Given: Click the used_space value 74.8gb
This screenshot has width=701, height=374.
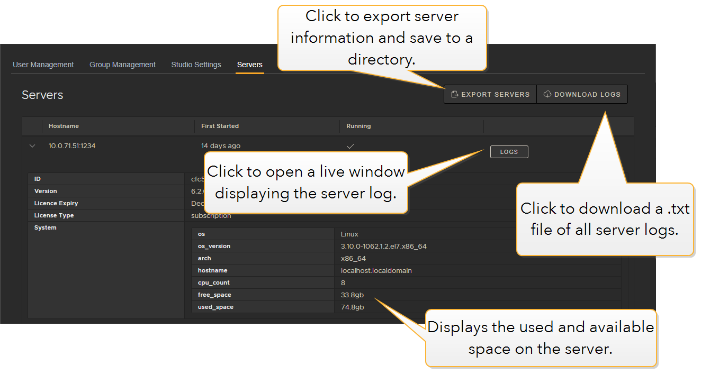Looking at the screenshot, I should click(x=352, y=307).
